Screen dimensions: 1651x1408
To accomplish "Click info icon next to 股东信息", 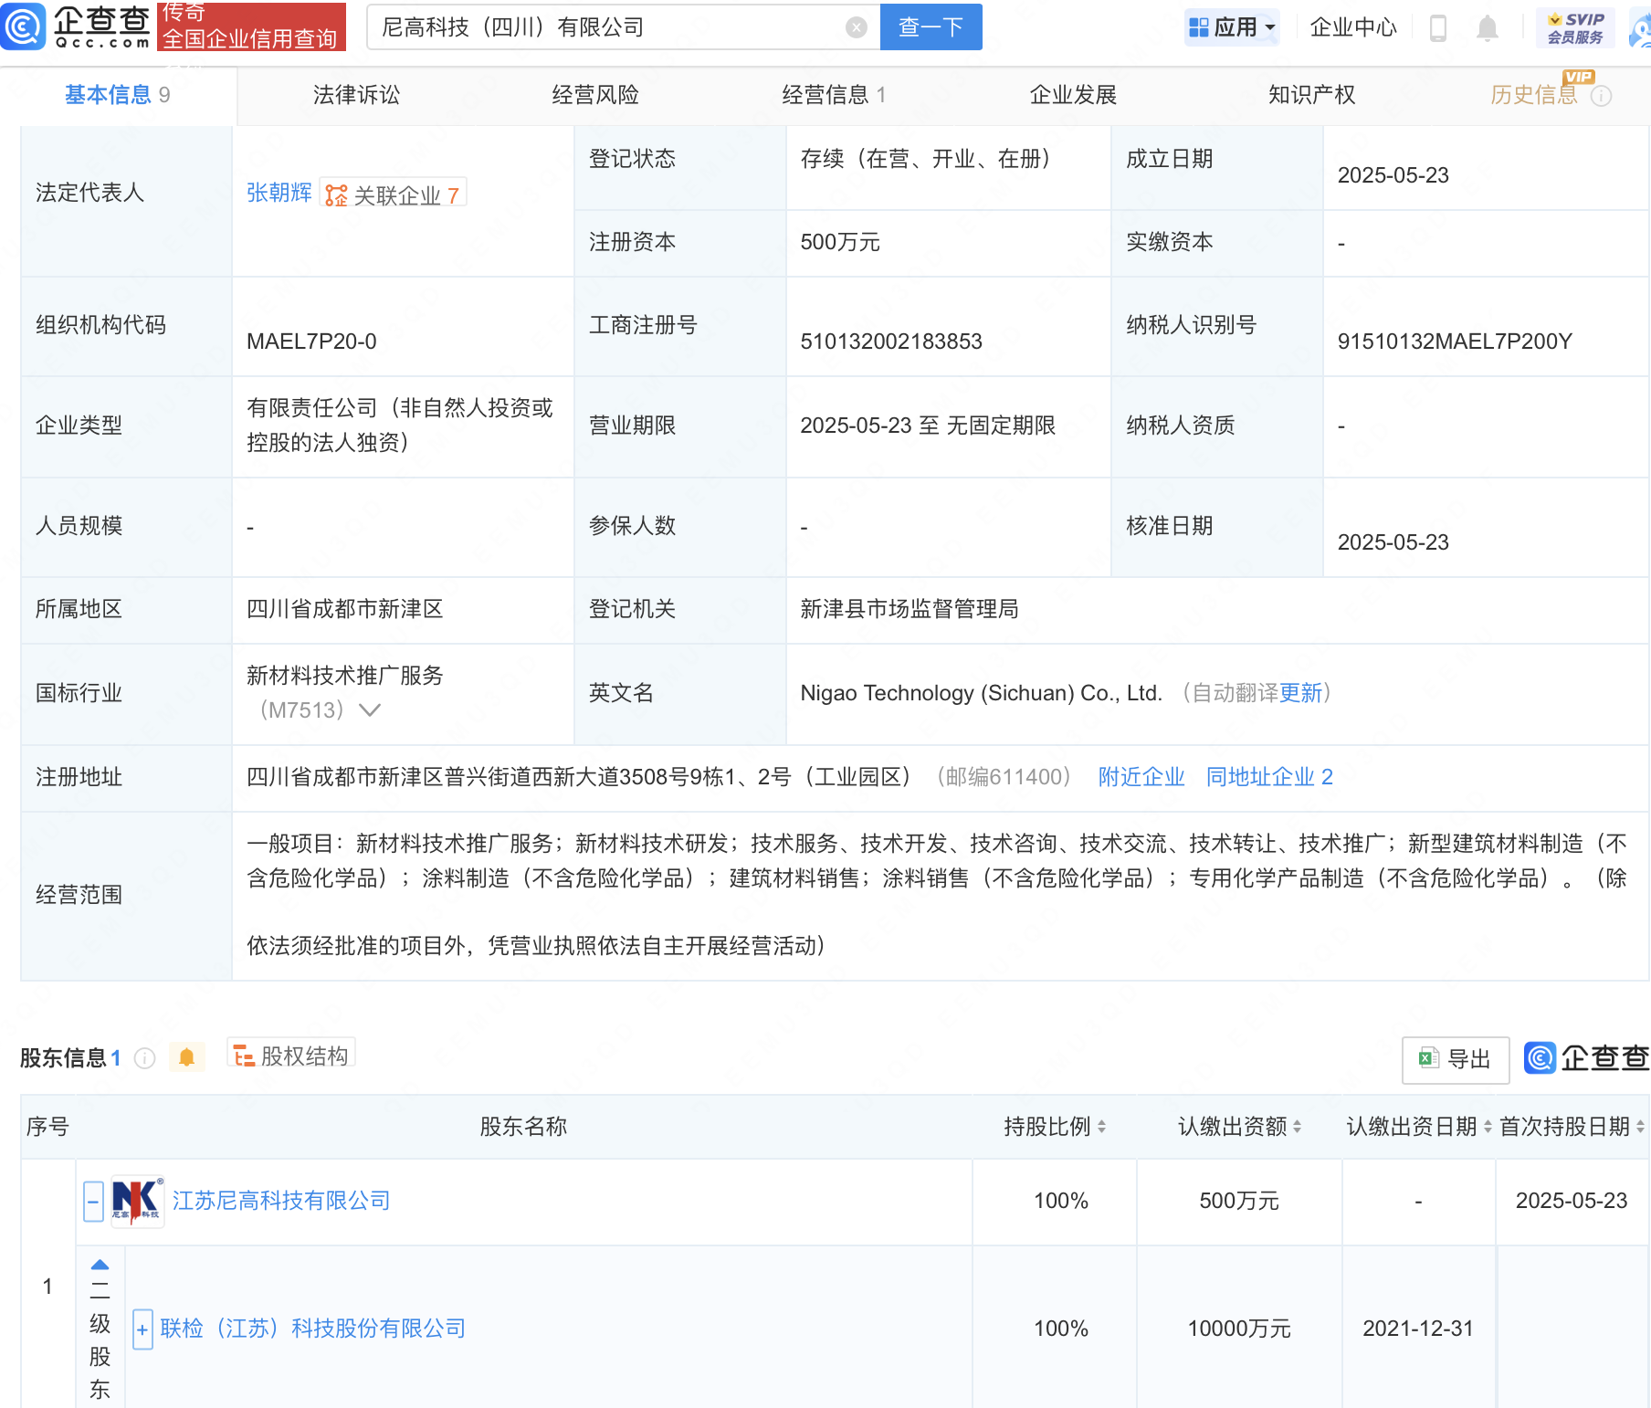I will pos(145,1057).
